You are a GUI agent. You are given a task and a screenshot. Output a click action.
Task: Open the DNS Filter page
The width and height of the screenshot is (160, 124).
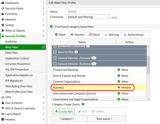point(12,53)
